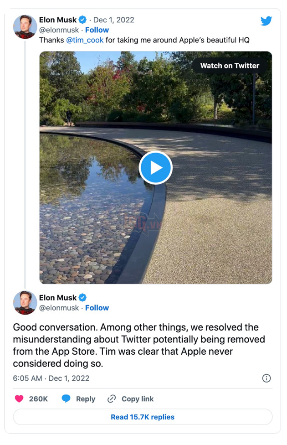This screenshot has width=287, height=445.
Task: Click the Watch on Twitter button
Action: 229,65
